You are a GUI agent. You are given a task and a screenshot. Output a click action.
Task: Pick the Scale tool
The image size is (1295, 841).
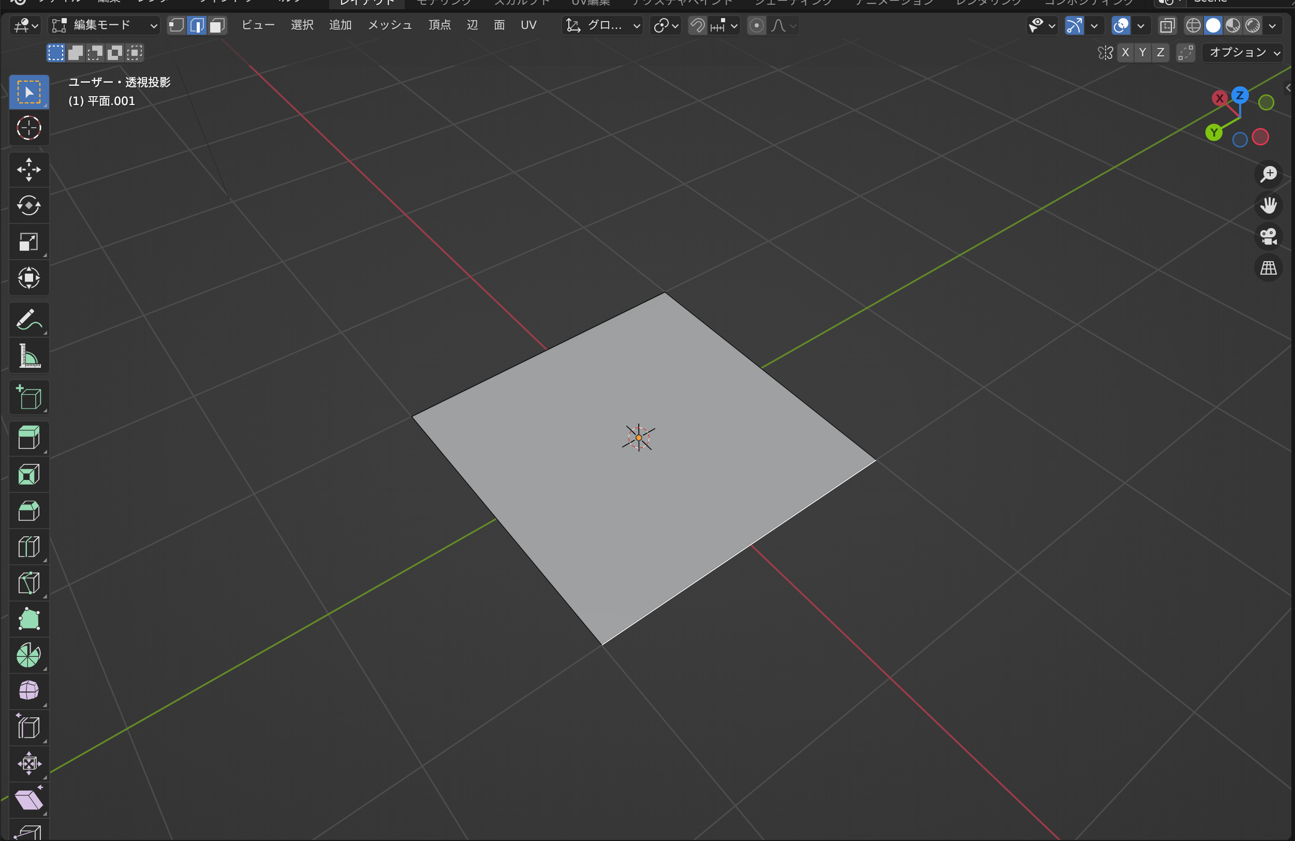(x=29, y=242)
